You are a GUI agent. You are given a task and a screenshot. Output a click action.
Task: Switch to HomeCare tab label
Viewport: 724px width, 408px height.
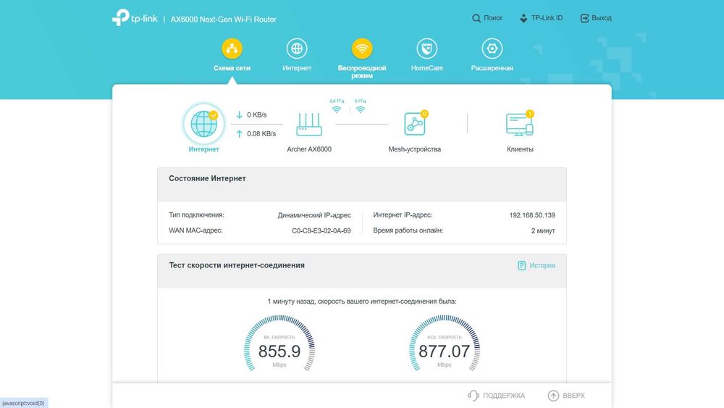[x=427, y=68]
